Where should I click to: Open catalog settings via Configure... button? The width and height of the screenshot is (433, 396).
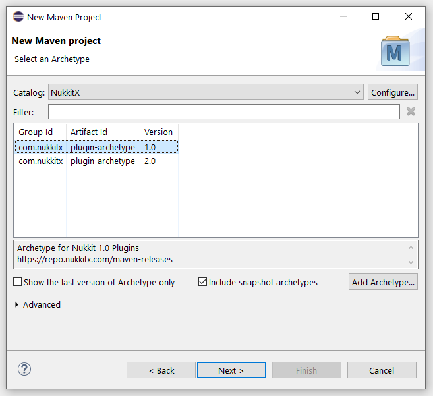tap(392, 92)
